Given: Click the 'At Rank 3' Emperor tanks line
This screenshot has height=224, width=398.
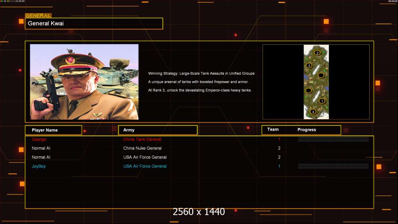Looking at the screenshot, I should 200,90.
